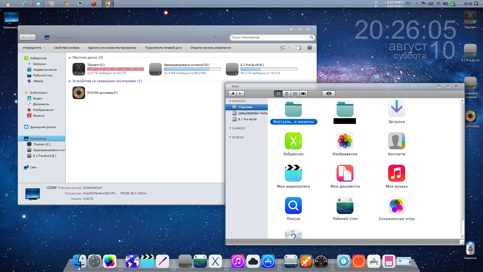
Task: Click Explorer back/forward navigation button
Action: pyautogui.click(x=27, y=37)
